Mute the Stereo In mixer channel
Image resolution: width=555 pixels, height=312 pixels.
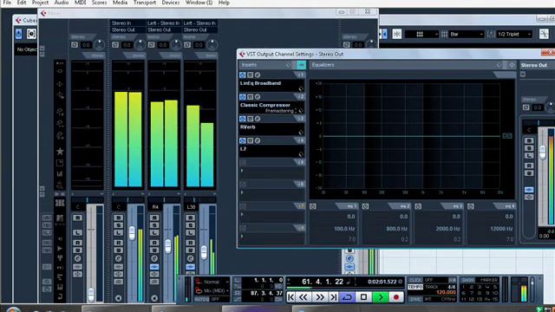[118, 218]
